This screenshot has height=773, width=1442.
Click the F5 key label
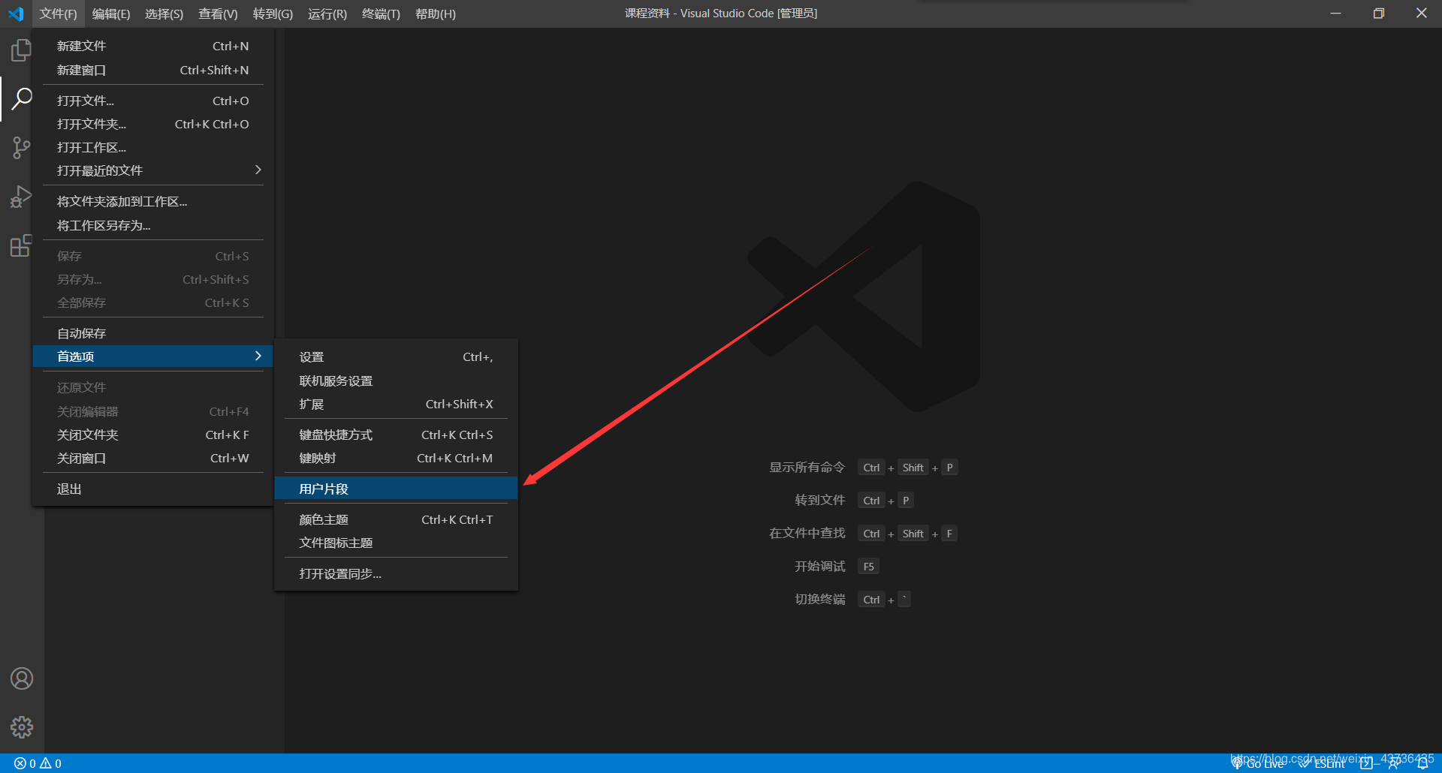(868, 567)
